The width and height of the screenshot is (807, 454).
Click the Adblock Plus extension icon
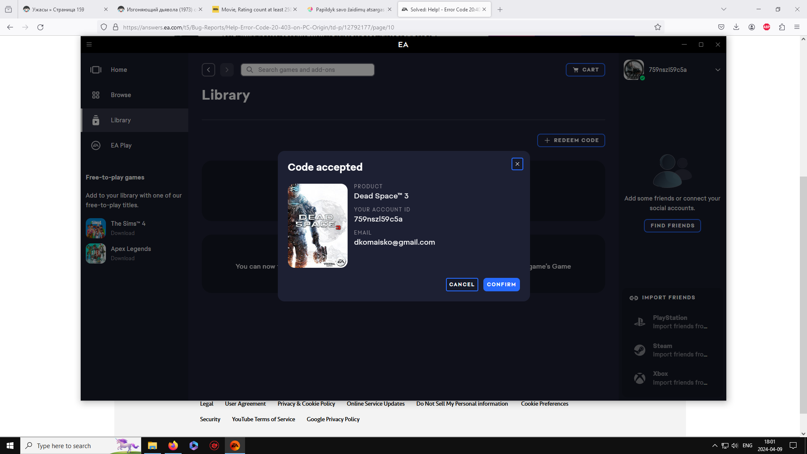(x=766, y=27)
